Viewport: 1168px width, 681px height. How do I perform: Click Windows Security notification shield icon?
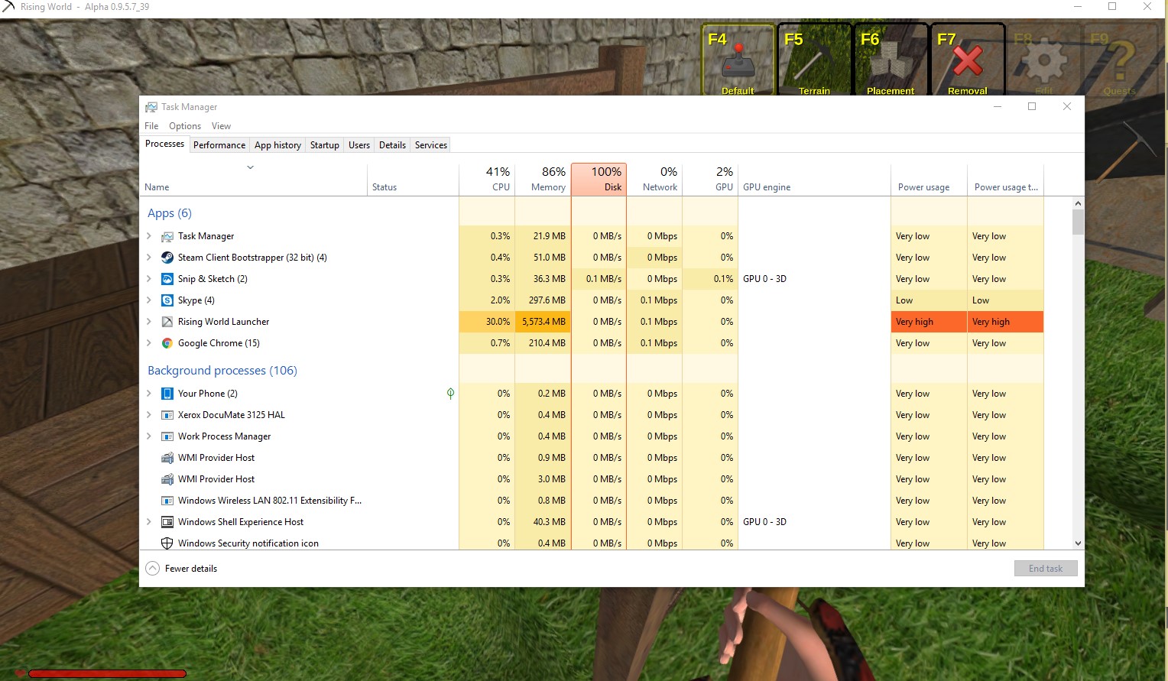click(167, 543)
